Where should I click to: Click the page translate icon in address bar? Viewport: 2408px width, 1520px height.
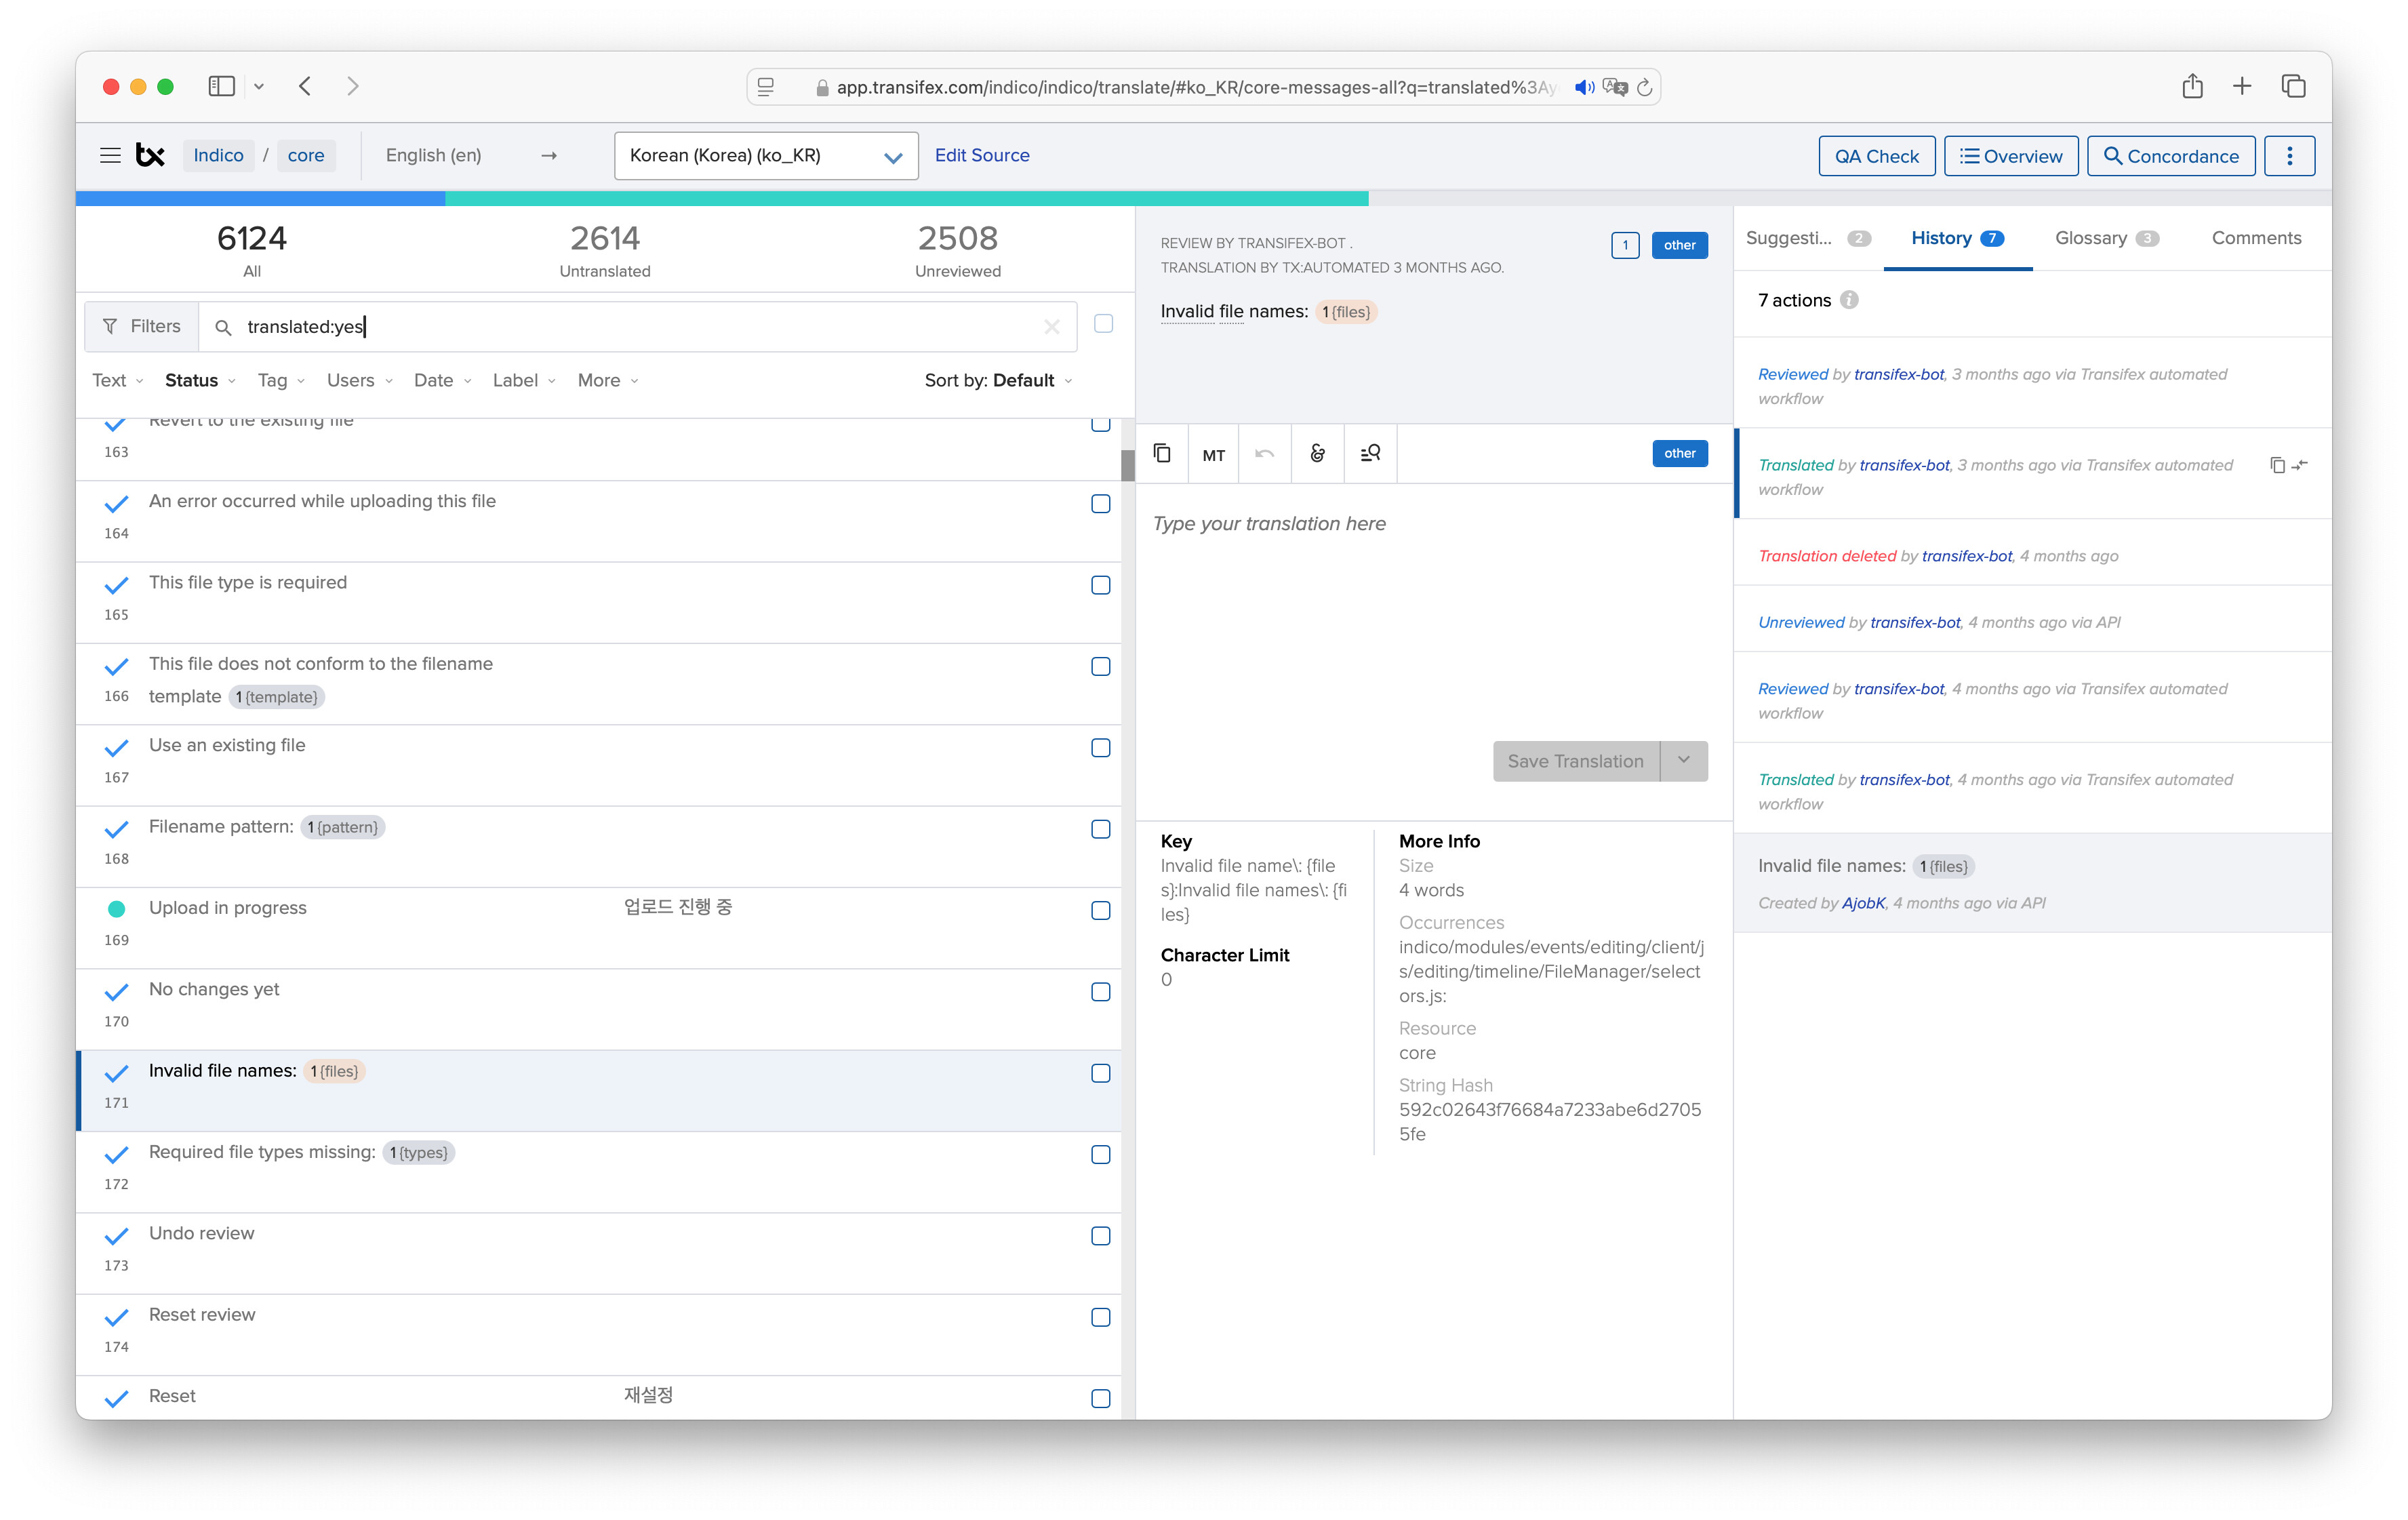click(x=1614, y=87)
